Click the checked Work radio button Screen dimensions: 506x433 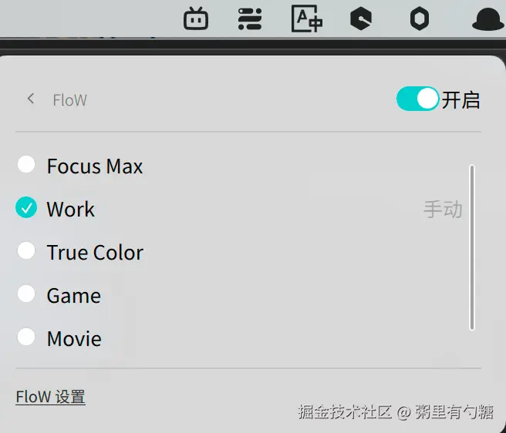26,207
